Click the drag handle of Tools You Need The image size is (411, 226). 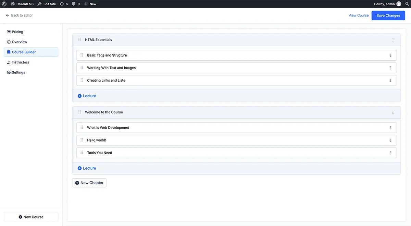[x=82, y=153]
